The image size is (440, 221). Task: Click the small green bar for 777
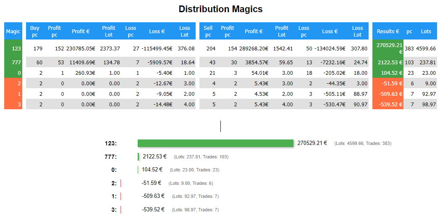[x=139, y=157]
